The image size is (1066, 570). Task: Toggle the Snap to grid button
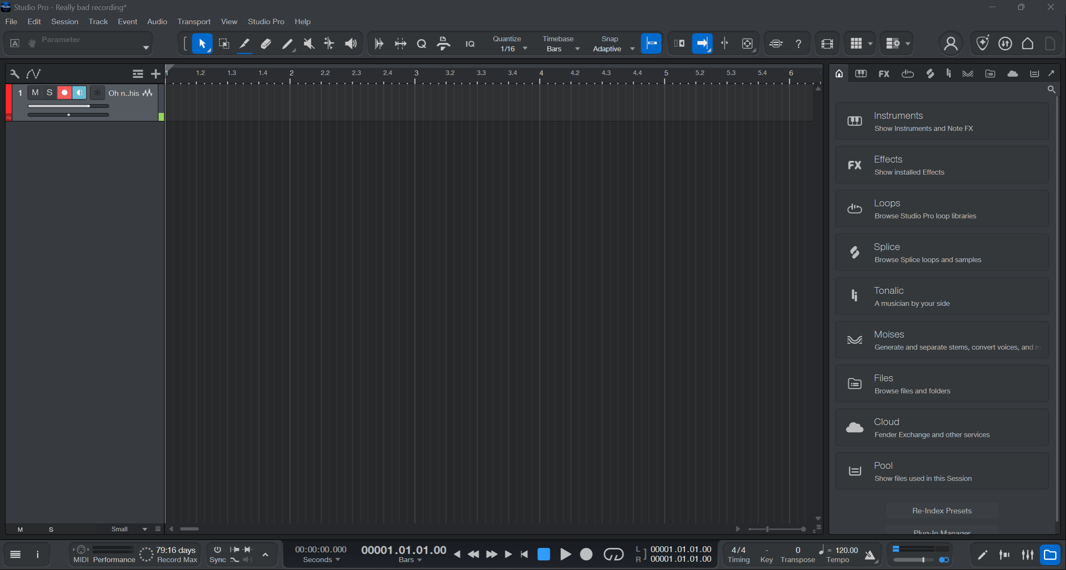click(x=651, y=43)
